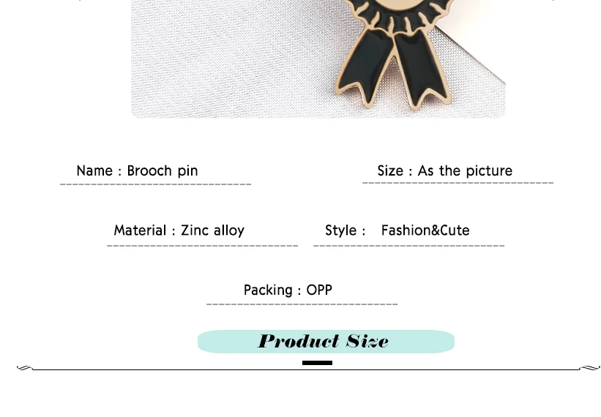
Task: Click the black bar under Product Size
Action: (318, 363)
